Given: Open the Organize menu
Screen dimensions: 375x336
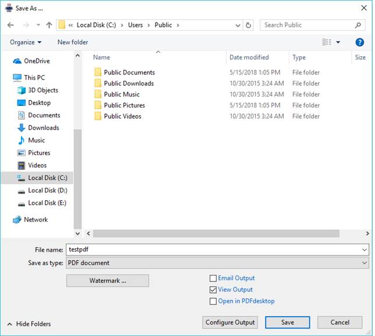Looking at the screenshot, I should tap(26, 42).
